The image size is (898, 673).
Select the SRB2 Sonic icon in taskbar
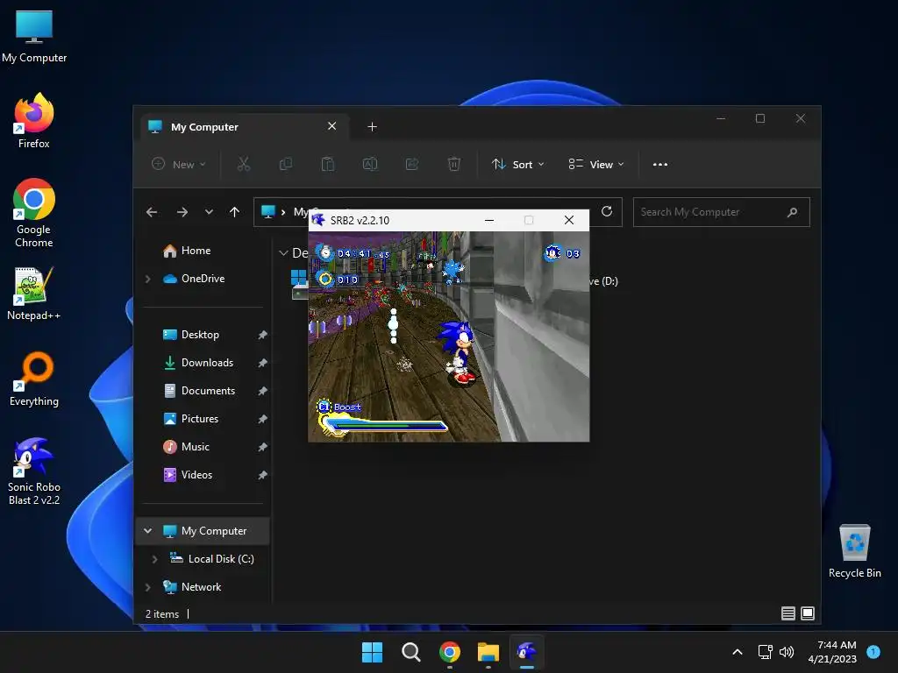tap(527, 652)
